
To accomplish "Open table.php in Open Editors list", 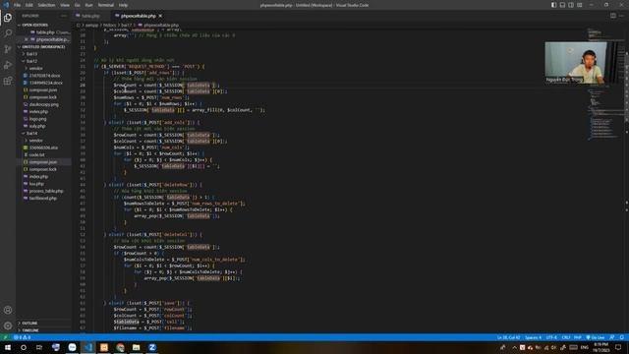I will [45, 32].
